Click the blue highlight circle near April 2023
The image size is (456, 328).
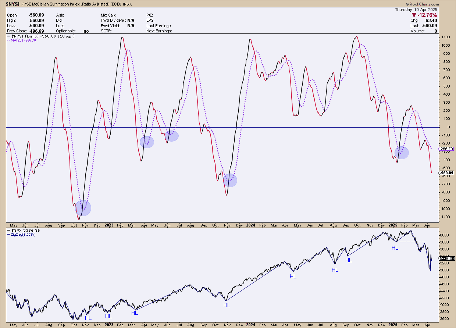pos(147,142)
